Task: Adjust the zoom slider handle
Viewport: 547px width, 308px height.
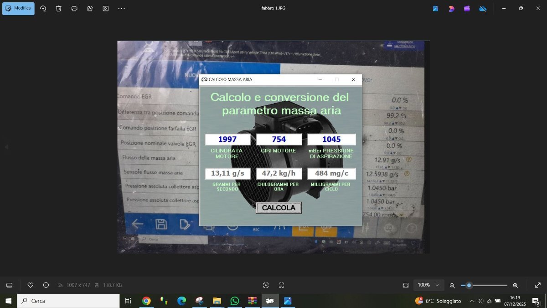Action: pyautogui.click(x=469, y=285)
